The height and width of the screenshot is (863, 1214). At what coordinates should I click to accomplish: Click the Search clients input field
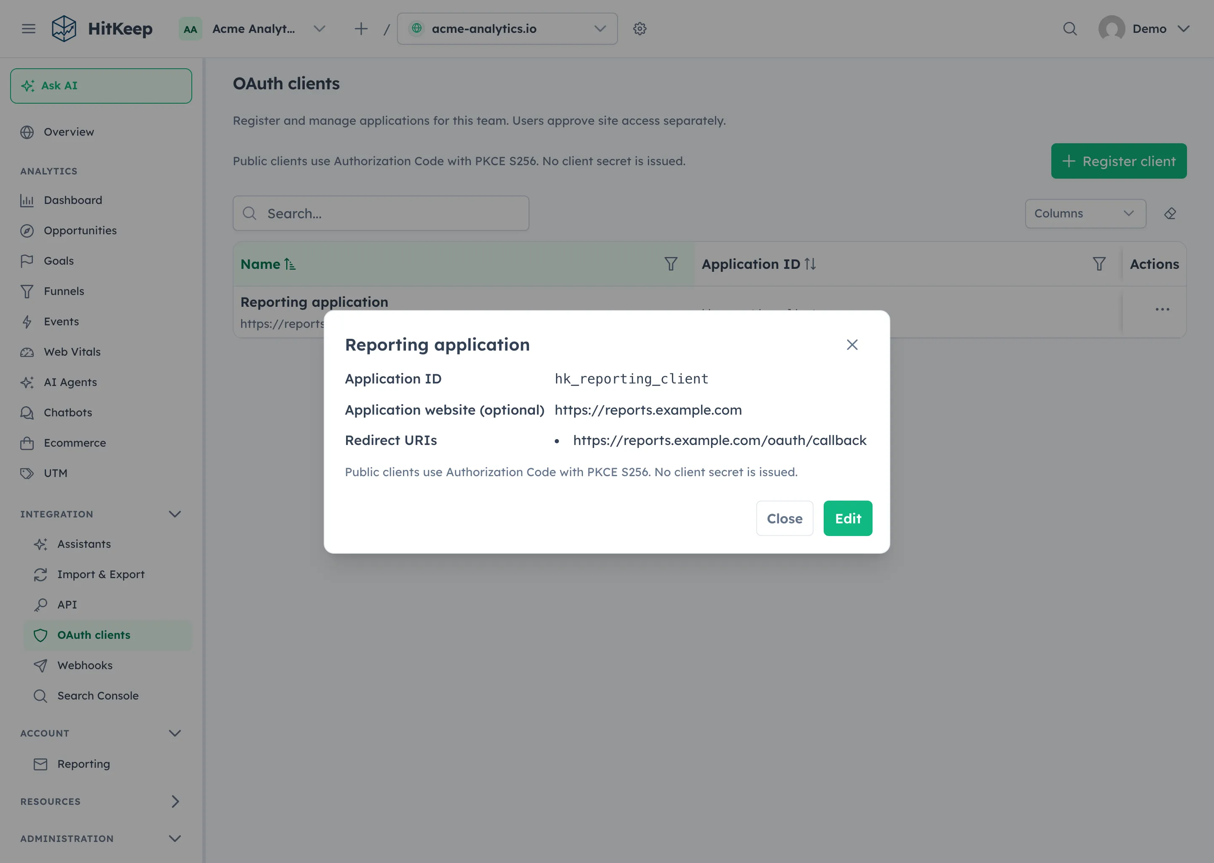point(381,213)
